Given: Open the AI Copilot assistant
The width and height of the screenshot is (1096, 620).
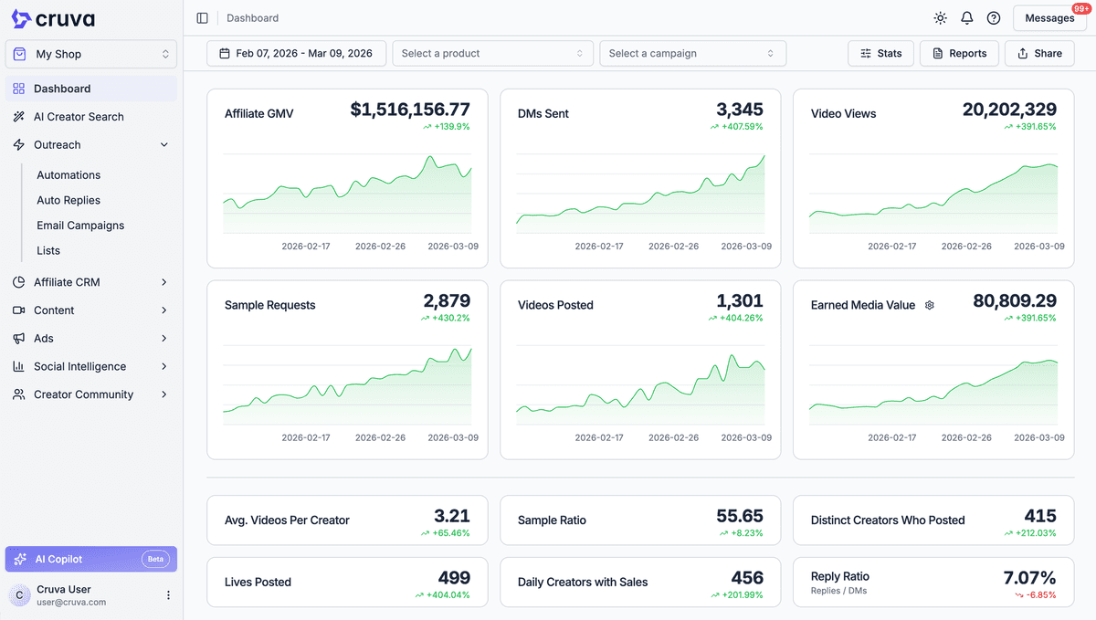Looking at the screenshot, I should 90,559.
